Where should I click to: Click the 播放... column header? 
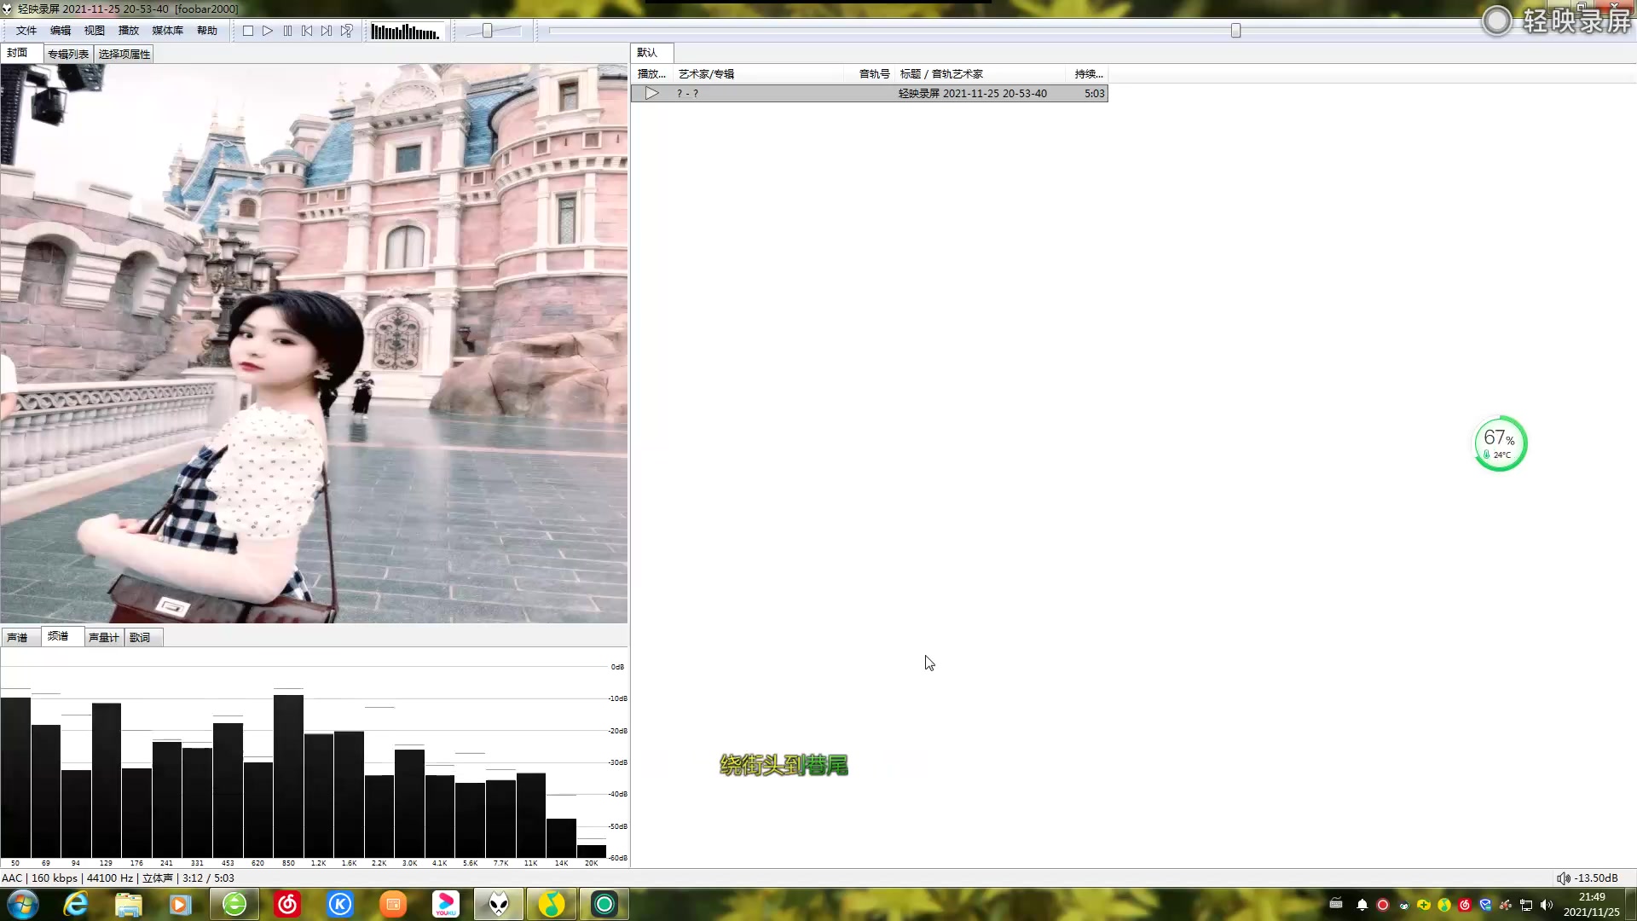651,74
